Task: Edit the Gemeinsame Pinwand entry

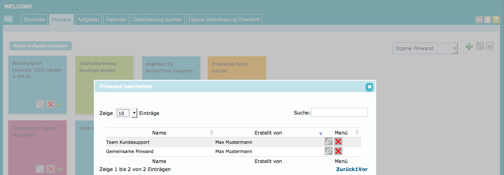Action: (x=328, y=151)
